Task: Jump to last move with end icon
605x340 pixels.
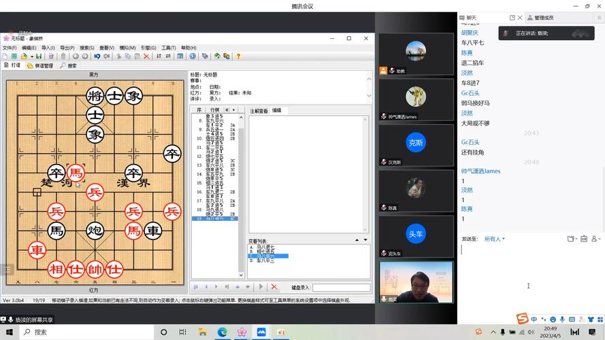Action: (x=227, y=287)
